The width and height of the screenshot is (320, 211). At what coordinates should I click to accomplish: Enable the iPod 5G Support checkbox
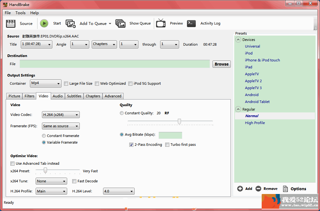click(130, 83)
